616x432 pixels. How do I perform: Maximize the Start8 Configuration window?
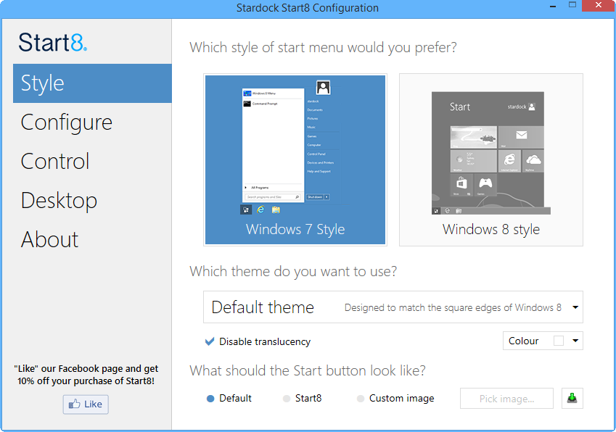pos(572,6)
